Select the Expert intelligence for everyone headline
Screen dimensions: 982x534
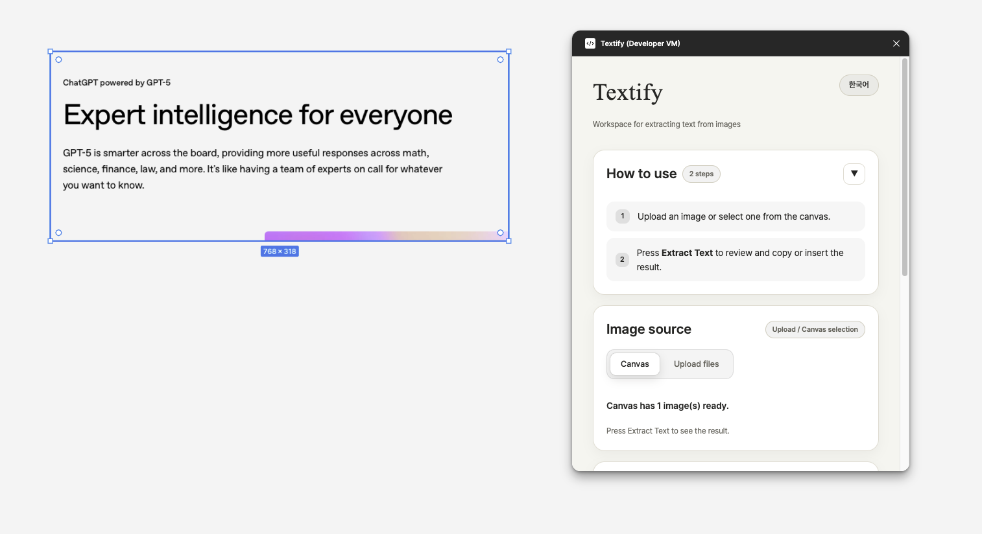pyautogui.click(x=257, y=115)
